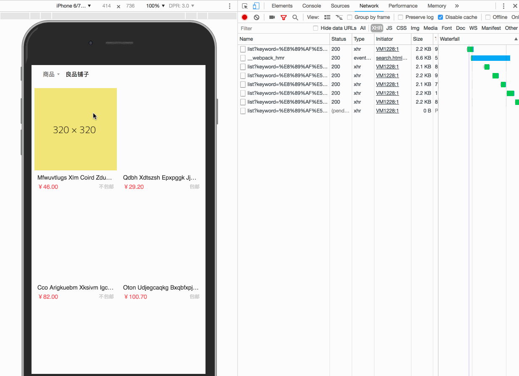Open search.html initiator link
Viewport: 519px width, 376px height.
click(x=392, y=58)
